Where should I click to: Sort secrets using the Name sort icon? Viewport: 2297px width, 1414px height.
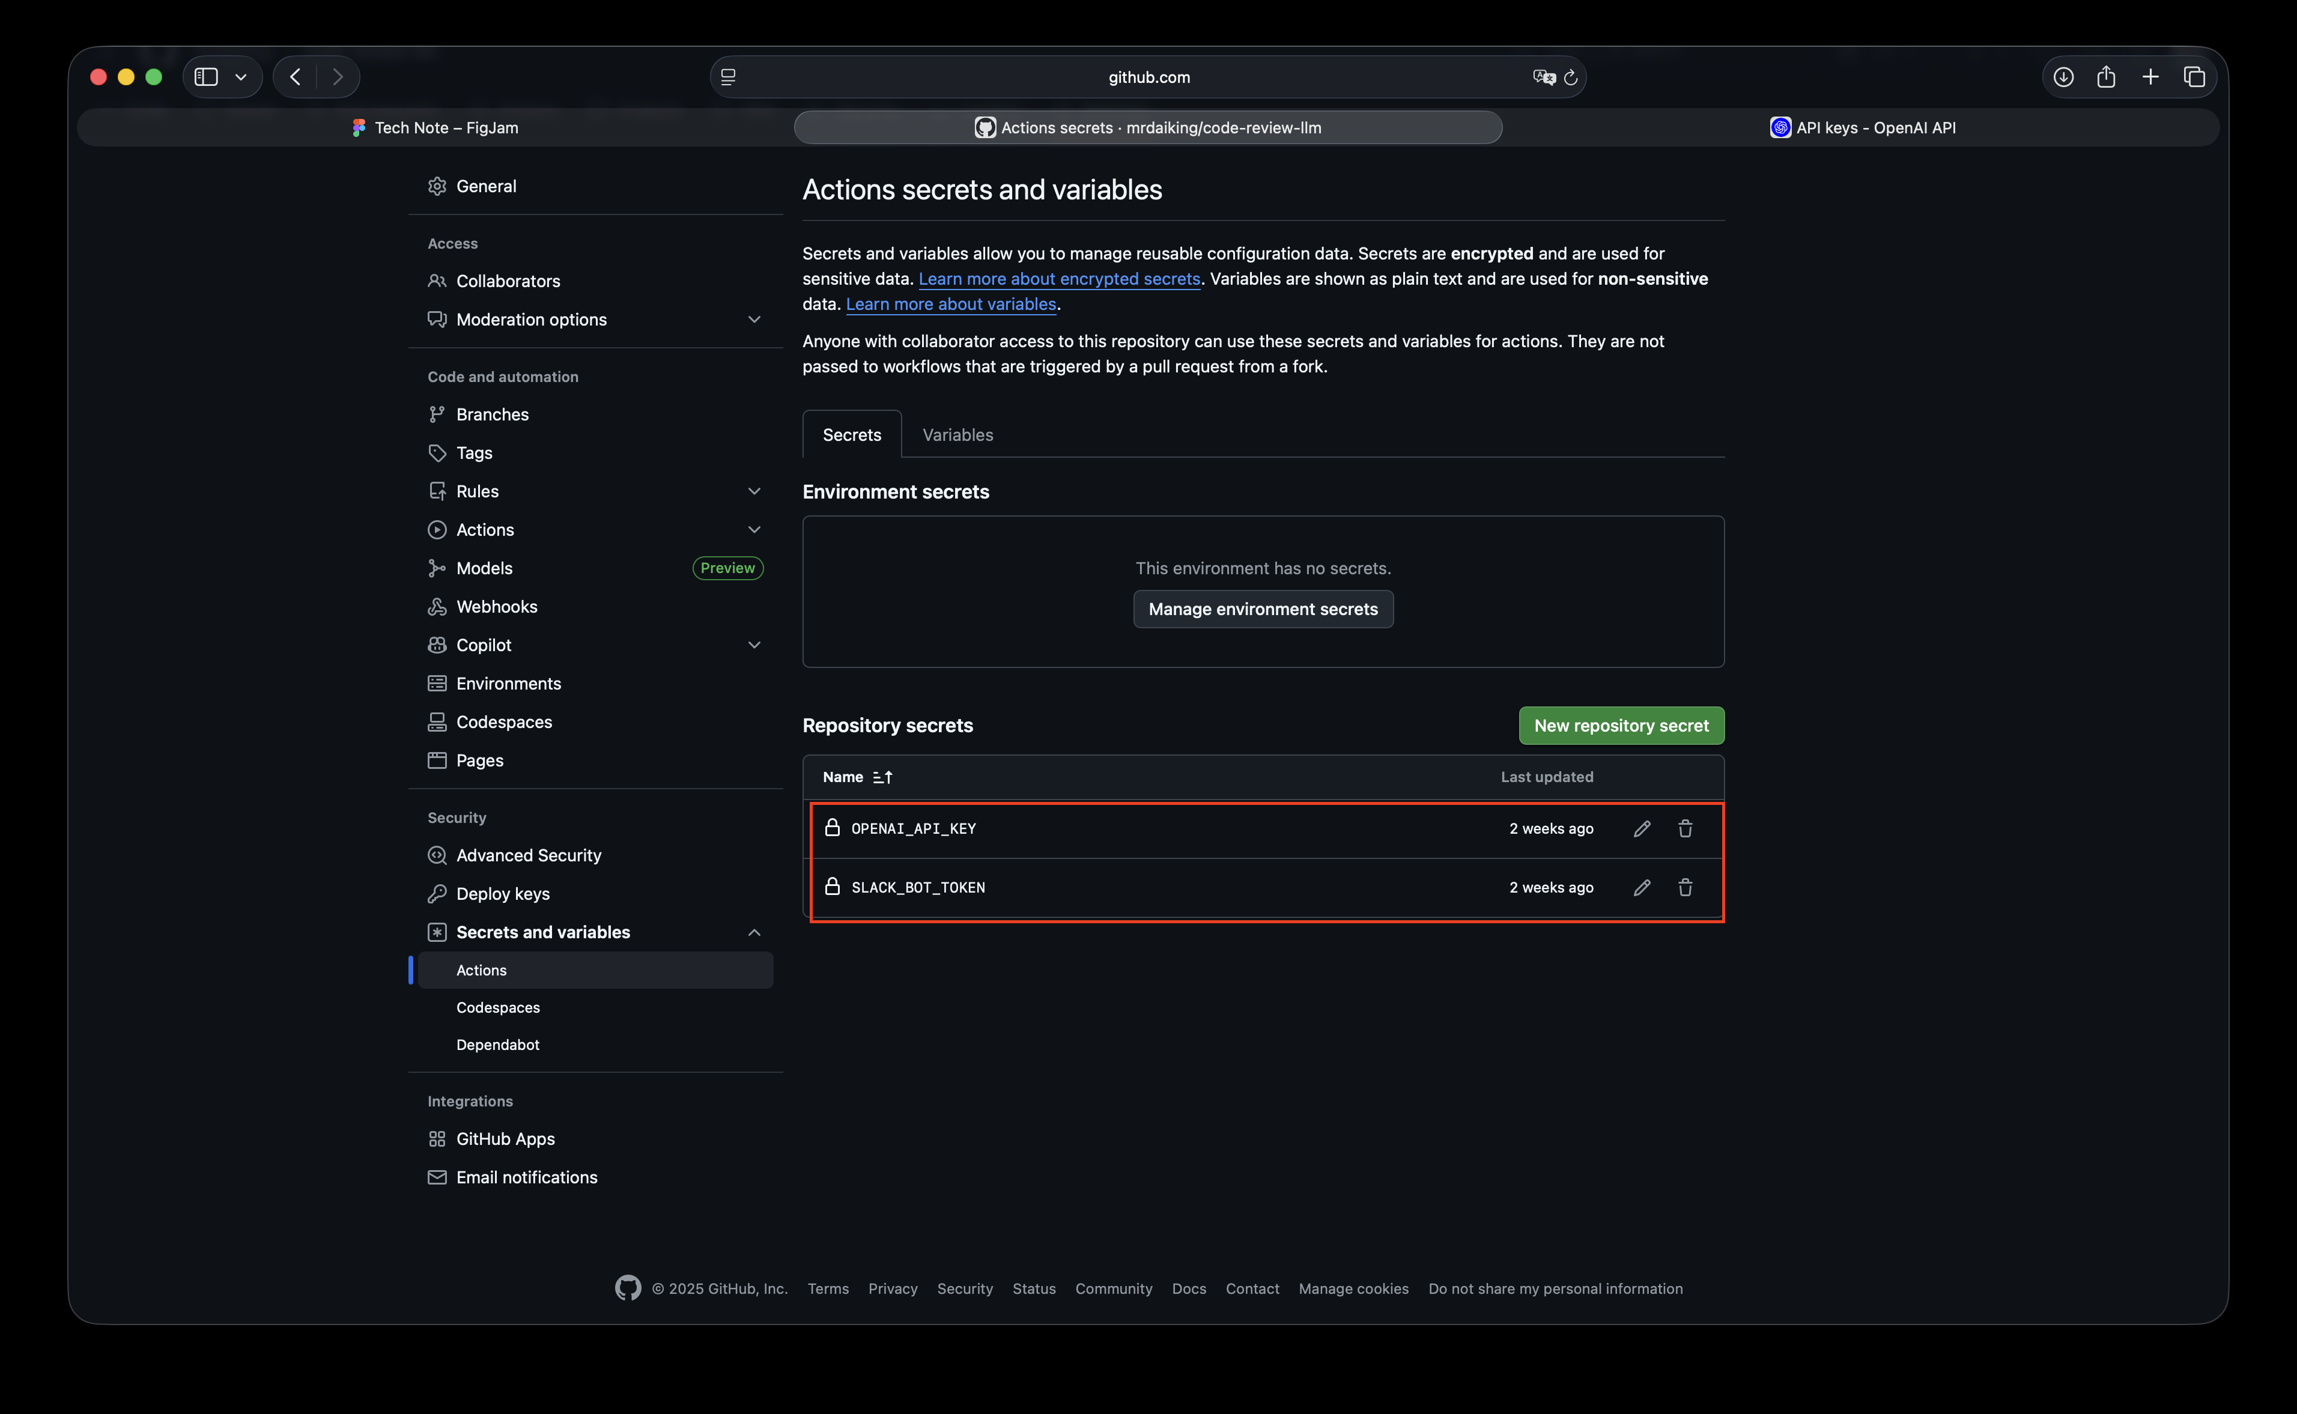coord(882,776)
